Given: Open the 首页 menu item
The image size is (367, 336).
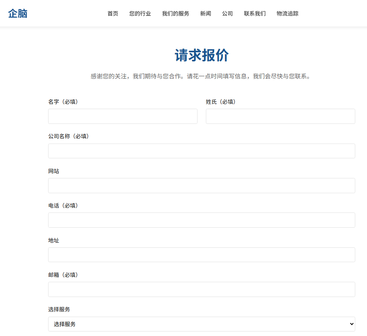Looking at the screenshot, I should tap(113, 14).
